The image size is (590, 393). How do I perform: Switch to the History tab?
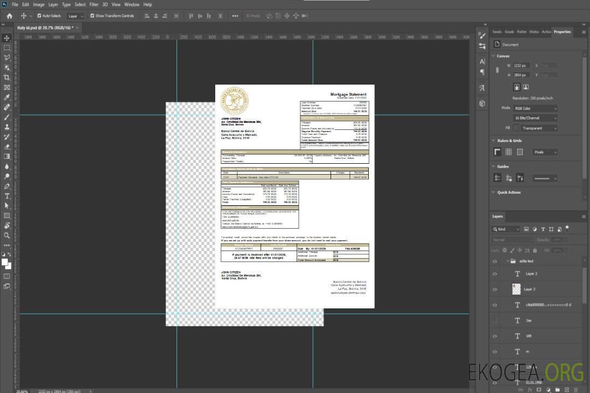click(534, 32)
